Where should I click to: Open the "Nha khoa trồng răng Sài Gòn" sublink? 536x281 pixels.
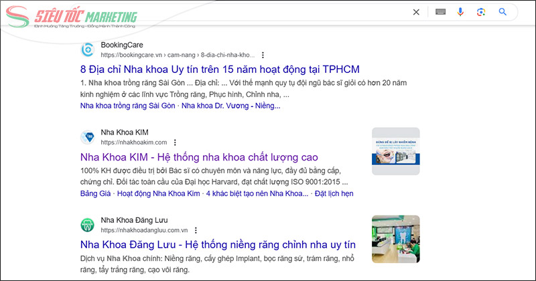pos(127,106)
